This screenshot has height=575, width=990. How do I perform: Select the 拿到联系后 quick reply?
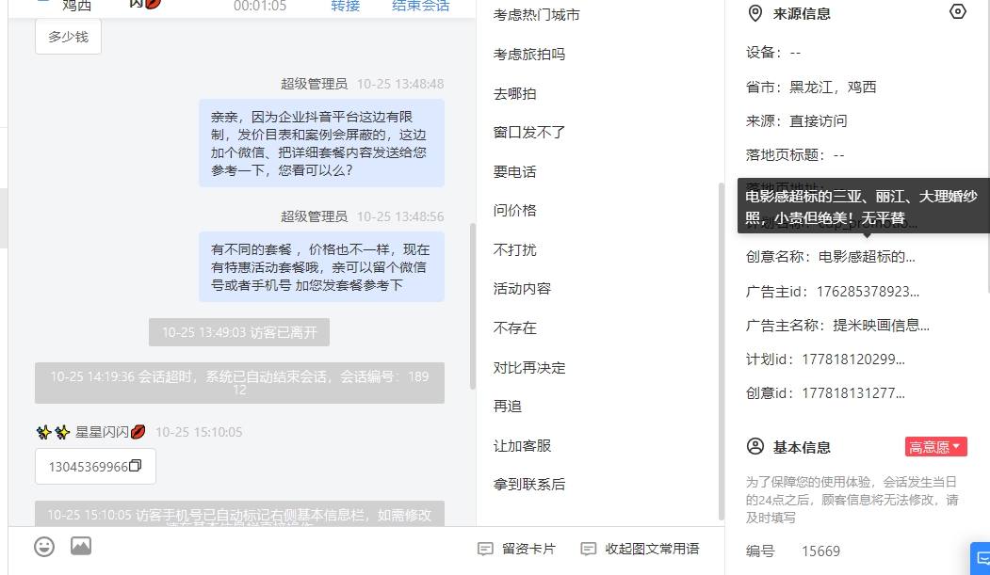529,485
